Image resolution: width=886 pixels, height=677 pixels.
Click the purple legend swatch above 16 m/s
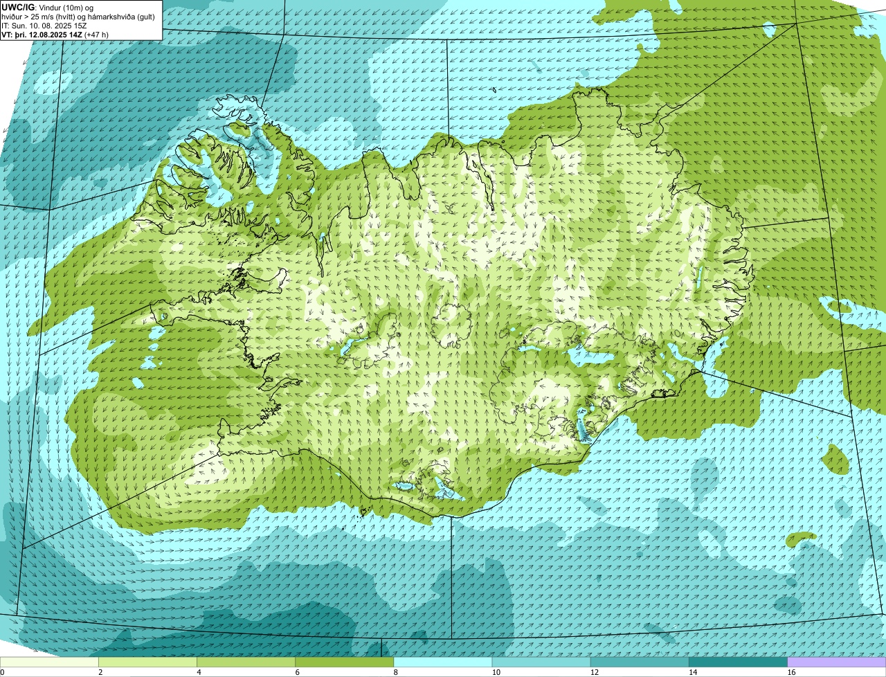(x=837, y=662)
